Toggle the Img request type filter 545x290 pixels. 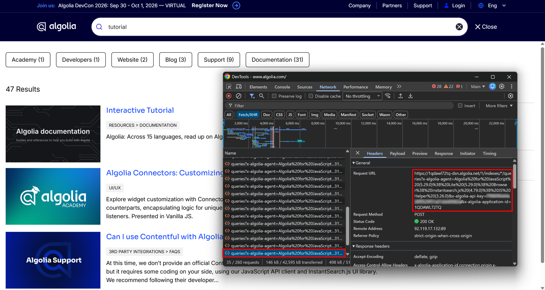[315, 115]
